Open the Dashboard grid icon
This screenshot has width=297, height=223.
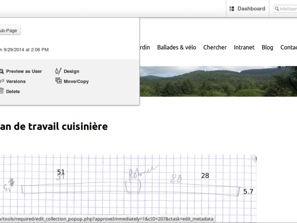click(x=231, y=9)
